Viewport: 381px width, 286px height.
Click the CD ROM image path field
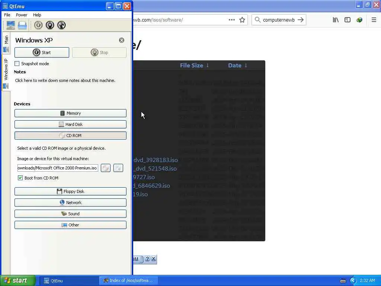[58, 168]
